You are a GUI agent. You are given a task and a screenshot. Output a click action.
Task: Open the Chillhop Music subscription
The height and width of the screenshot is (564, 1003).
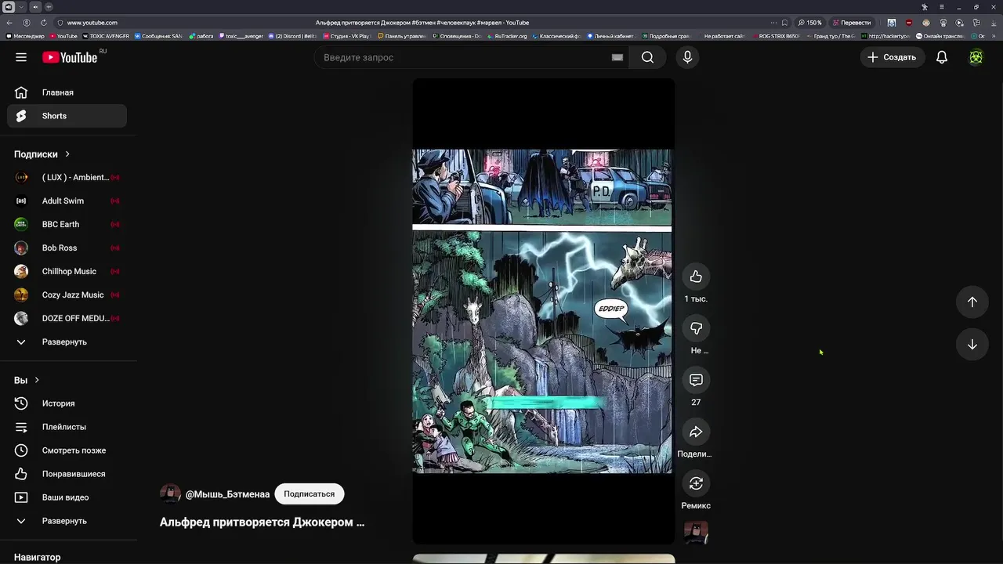(67, 272)
